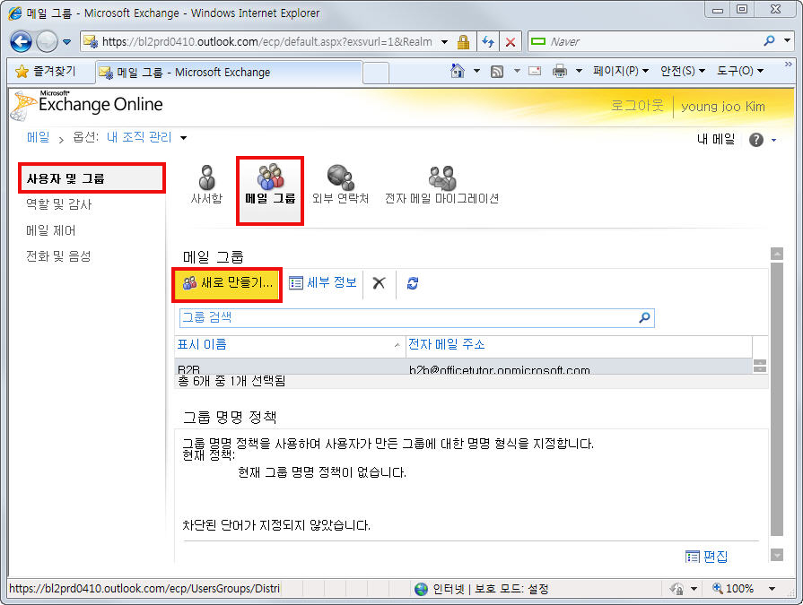
Task: Delete the selected group with X icon
Action: pos(379,283)
